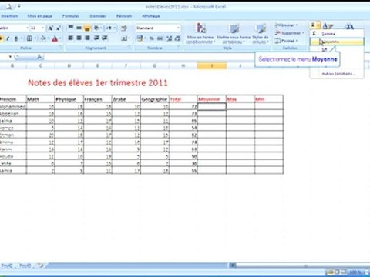Viewport: 370px width, 277px height.
Task: Open the Find and Select binoculars tool
Action: coord(349,25)
